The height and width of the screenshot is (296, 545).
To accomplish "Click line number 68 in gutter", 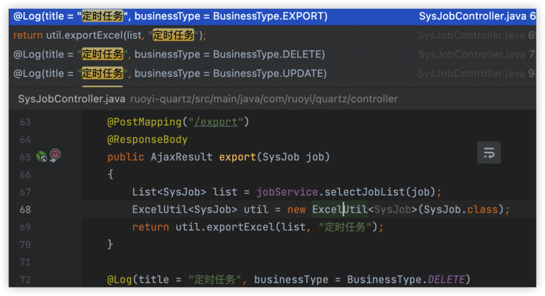I will click(25, 210).
